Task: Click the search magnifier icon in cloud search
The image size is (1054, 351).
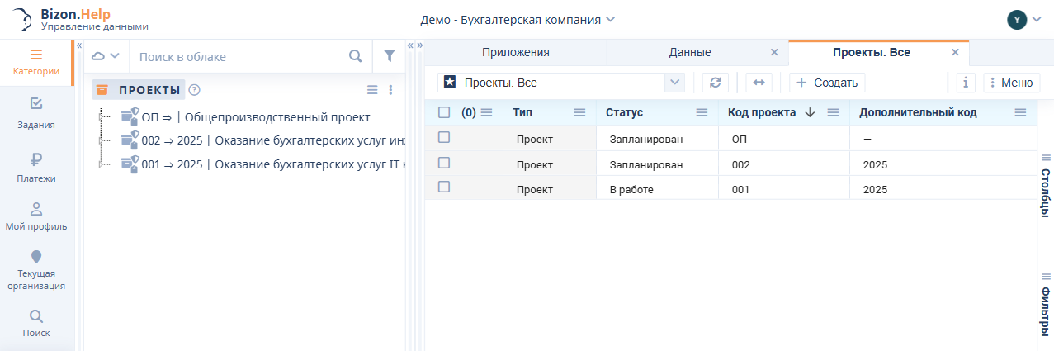Action: [x=355, y=56]
